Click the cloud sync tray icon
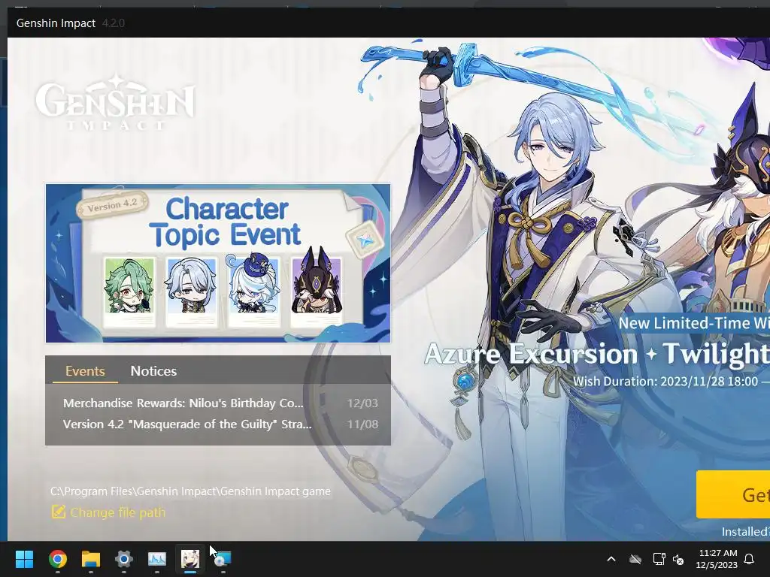The width and height of the screenshot is (770, 577). (635, 559)
